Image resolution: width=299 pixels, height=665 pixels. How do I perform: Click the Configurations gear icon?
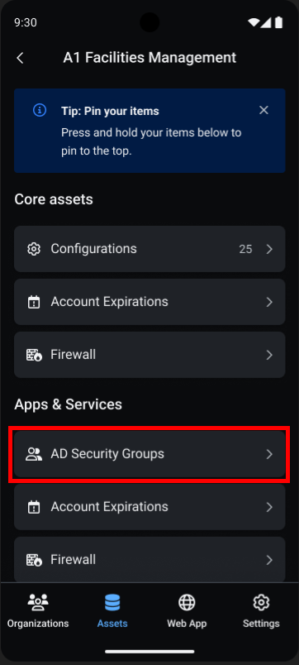[x=34, y=249]
